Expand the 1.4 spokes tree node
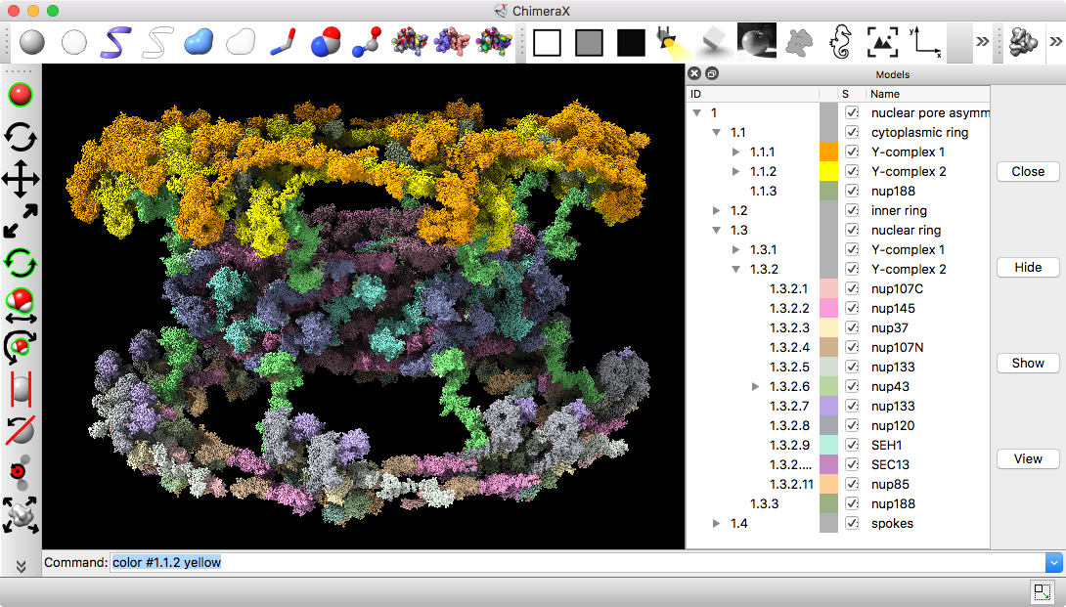The width and height of the screenshot is (1066, 607). [x=717, y=524]
